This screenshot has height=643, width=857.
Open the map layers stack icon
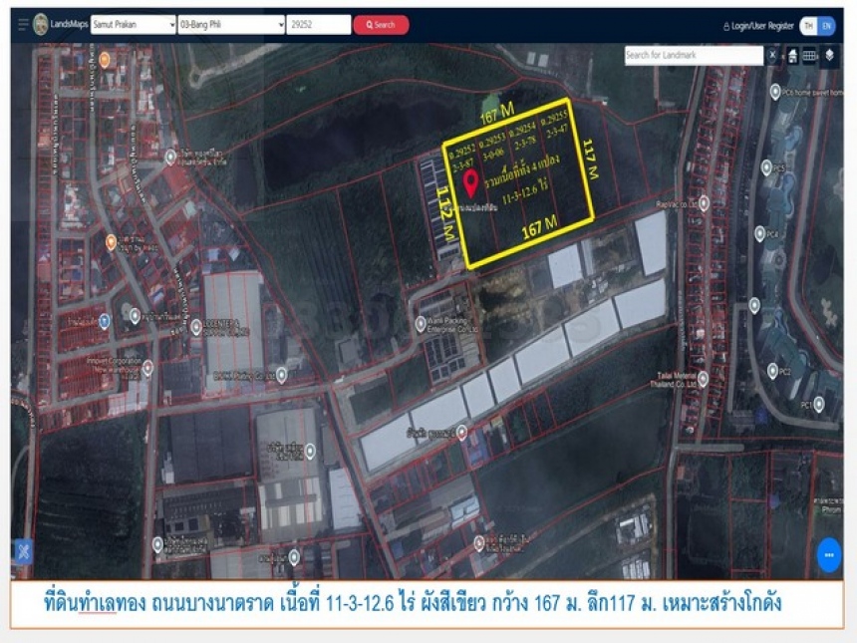[x=829, y=56]
